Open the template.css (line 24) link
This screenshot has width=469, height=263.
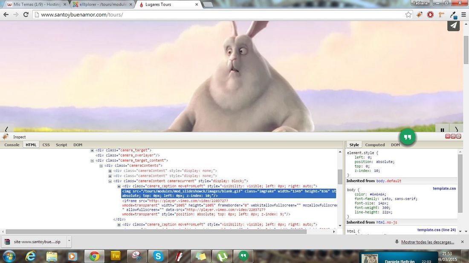(x=437, y=230)
